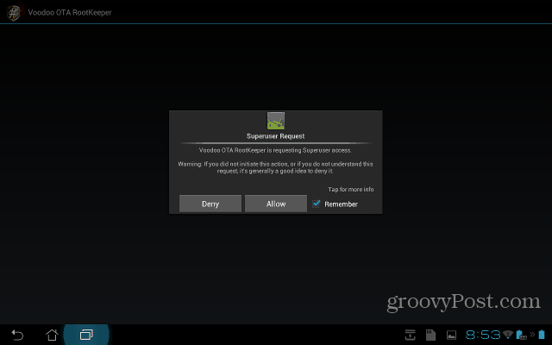Tap the Voodoo OTA RootKeeper app icon
Viewport: 552px width, 345px height.
14,13
